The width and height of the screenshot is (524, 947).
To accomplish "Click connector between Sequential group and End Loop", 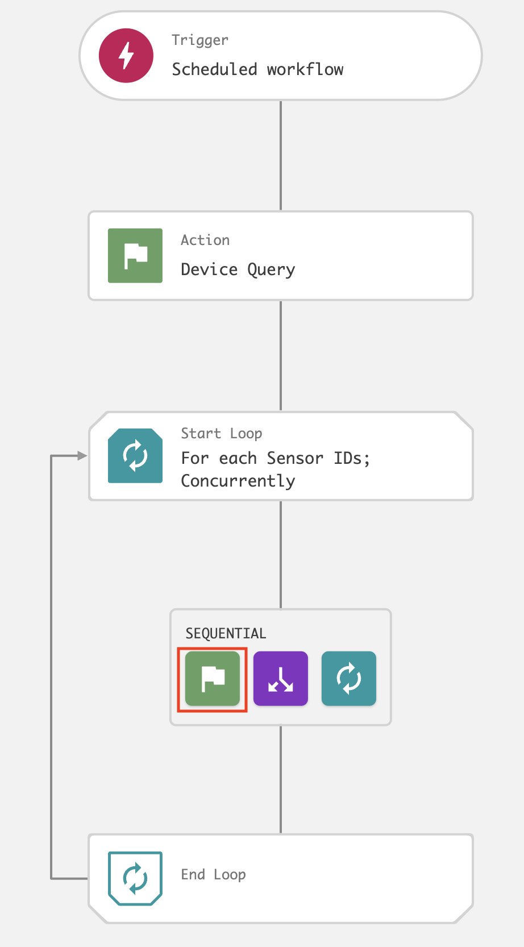I will point(281,780).
